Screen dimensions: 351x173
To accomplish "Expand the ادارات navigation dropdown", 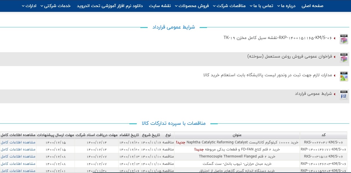I will (x=29, y=6).
